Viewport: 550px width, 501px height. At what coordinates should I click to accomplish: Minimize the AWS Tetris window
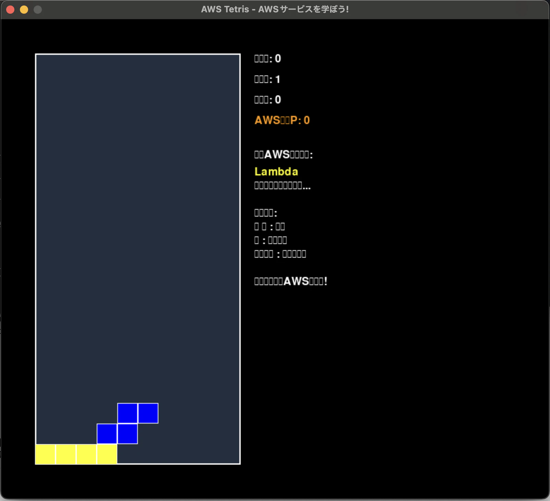24,10
